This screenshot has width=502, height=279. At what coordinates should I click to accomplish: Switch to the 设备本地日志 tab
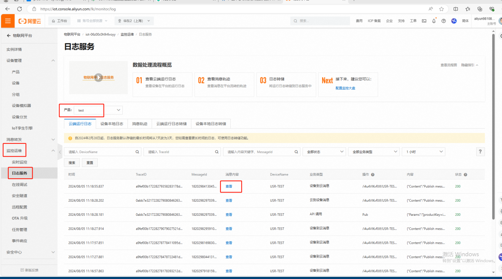click(x=112, y=124)
